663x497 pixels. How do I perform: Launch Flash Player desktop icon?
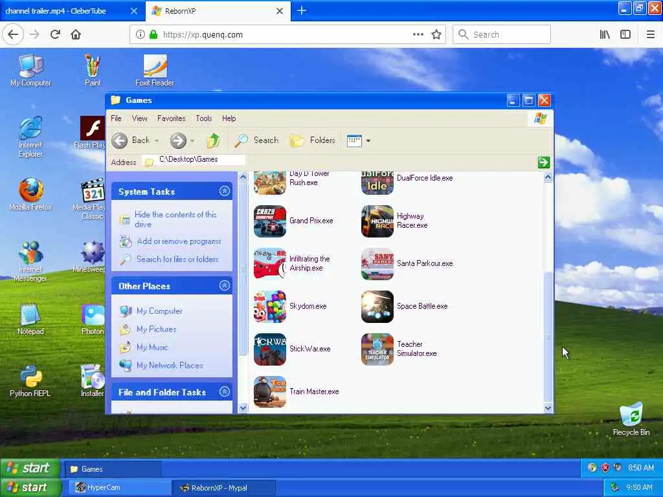(x=92, y=133)
